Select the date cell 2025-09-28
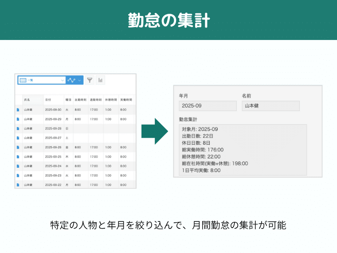This screenshot has height=253, width=337. (53, 129)
